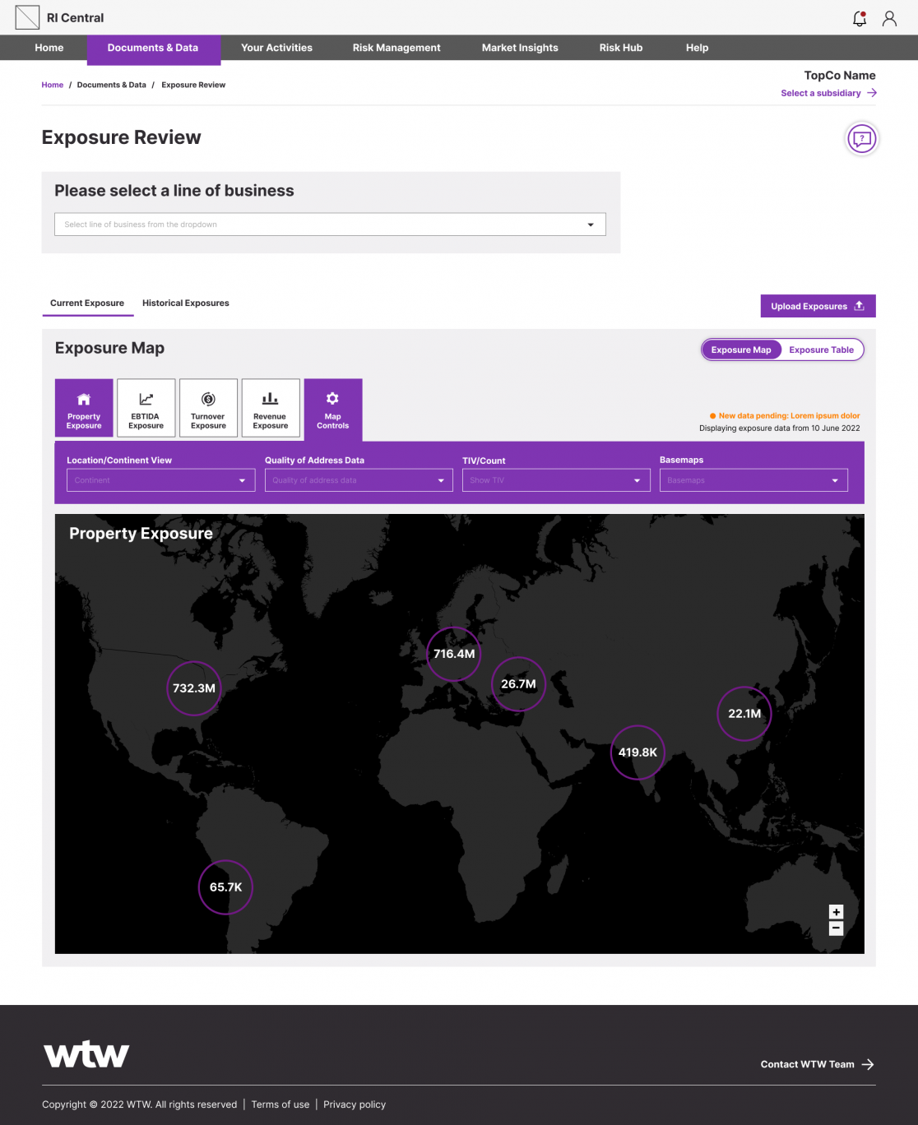Switch view to Exposure Map
Image resolution: width=918 pixels, height=1125 pixels.
tap(741, 350)
